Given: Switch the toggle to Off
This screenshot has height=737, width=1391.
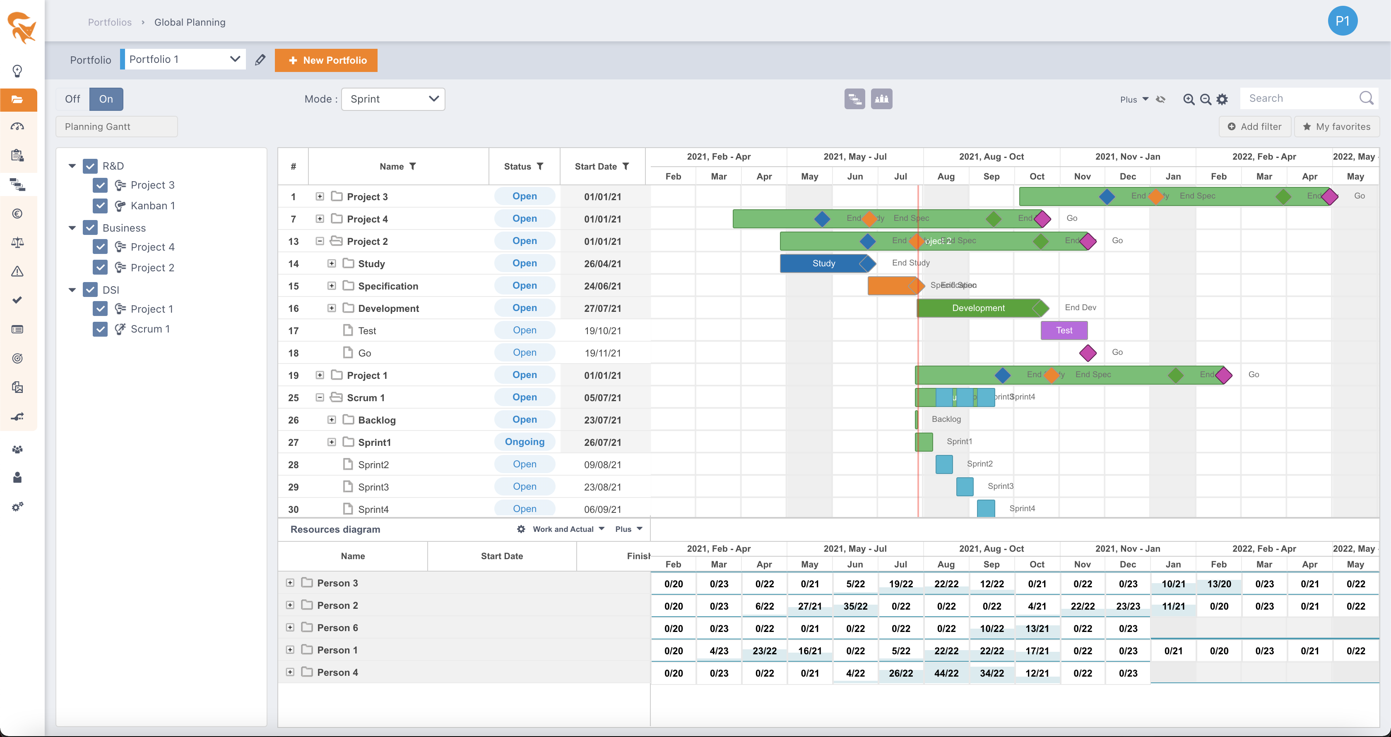Looking at the screenshot, I should coord(72,99).
